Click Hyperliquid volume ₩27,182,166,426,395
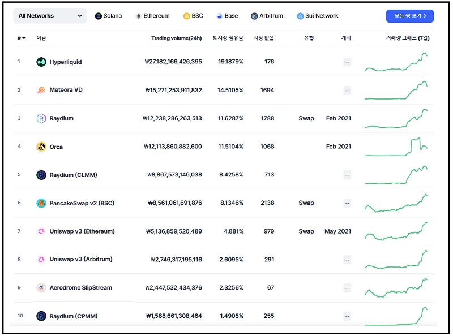453x336 pixels. [173, 62]
